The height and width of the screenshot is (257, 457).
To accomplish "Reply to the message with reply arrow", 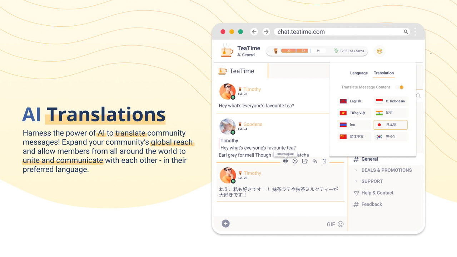I will tap(315, 161).
